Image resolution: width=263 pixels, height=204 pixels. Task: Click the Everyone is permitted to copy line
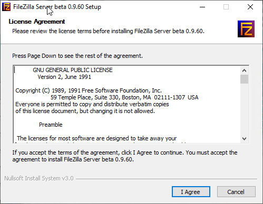92,104
